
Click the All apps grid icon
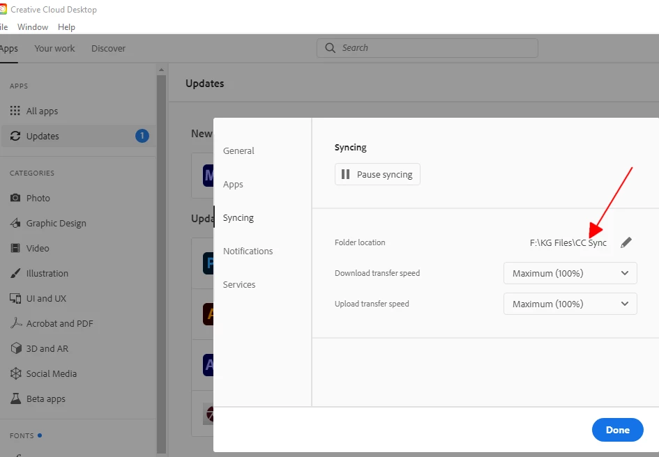(15, 111)
